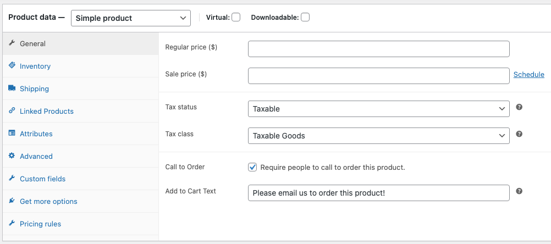
Task: Click into the Regular price field
Action: coord(378,49)
